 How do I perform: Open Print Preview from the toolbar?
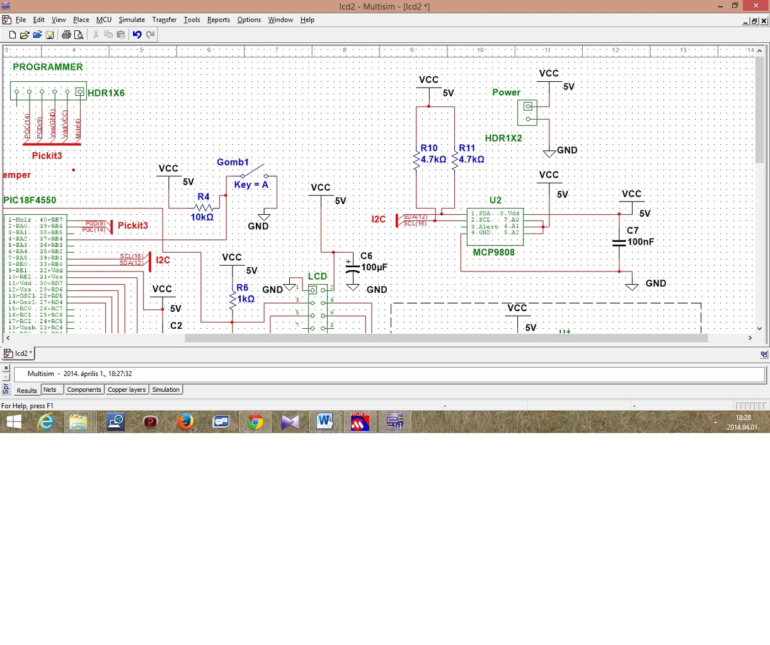tap(79, 35)
